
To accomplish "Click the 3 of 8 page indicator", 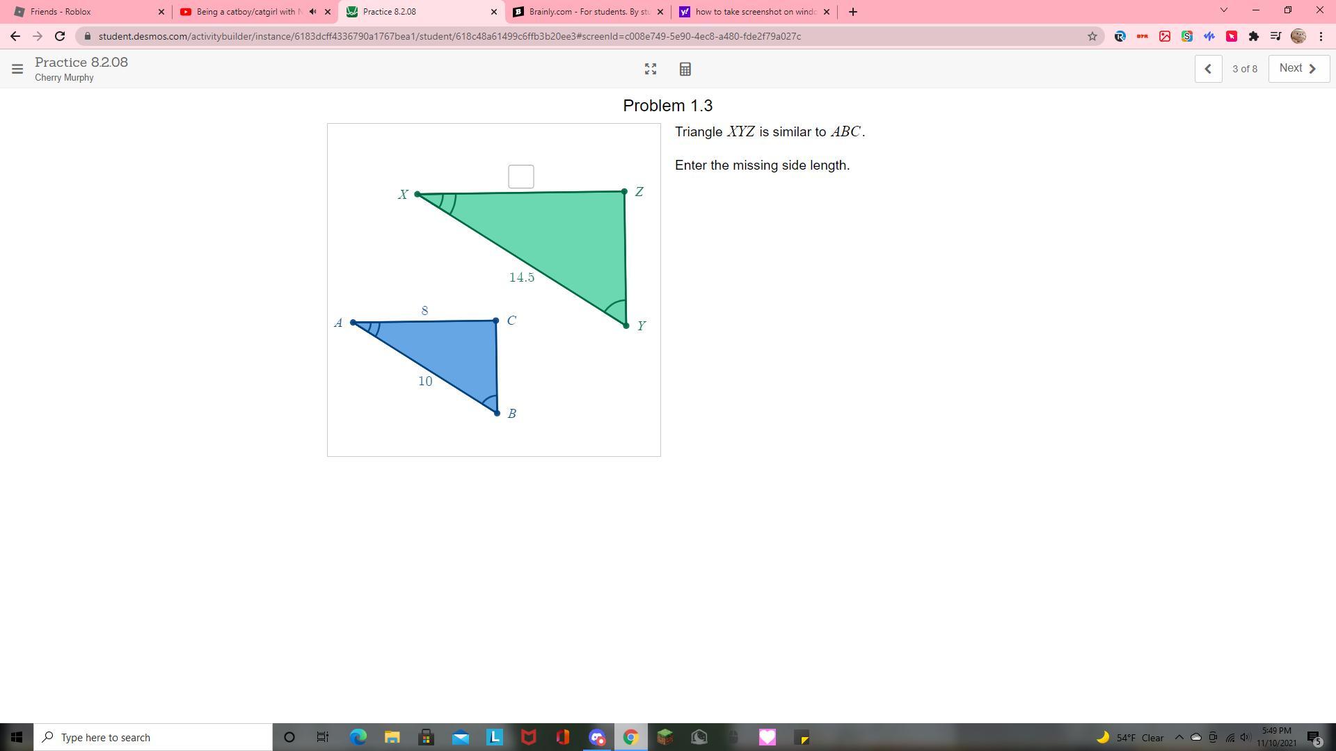I will 1245,69.
